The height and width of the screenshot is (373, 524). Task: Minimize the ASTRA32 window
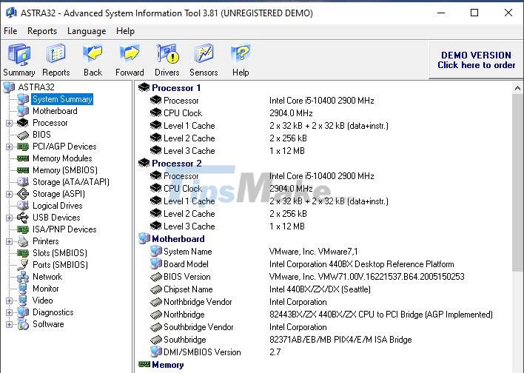[x=441, y=13]
